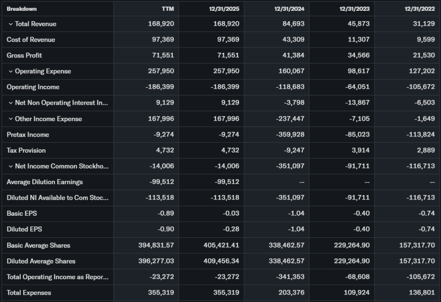Expand the Total Revenue row chevron
The width and height of the screenshot is (441, 302).
pyautogui.click(x=10, y=24)
